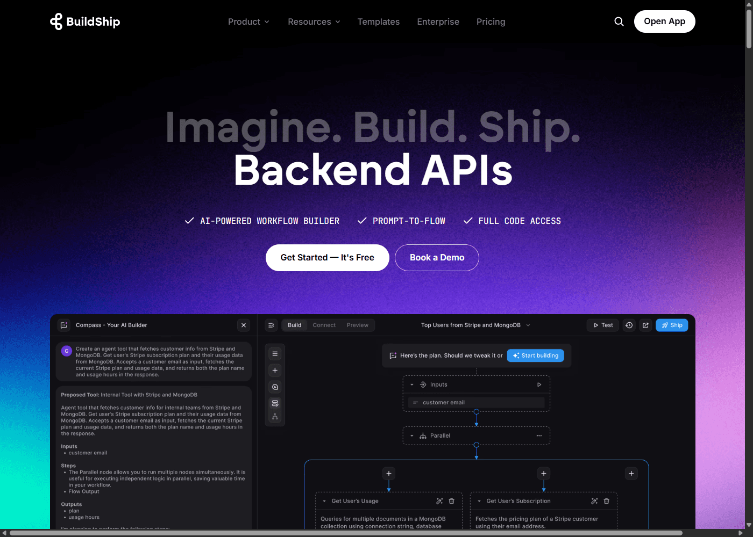Click the 'PROMPT-TO-FLOW' text
753x537 pixels.
pos(409,221)
